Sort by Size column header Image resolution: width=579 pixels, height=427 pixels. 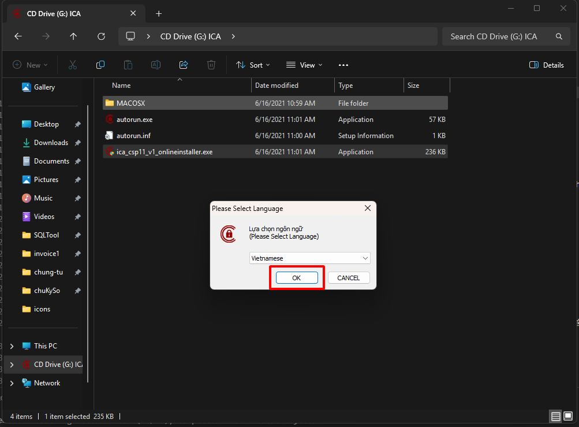click(427, 86)
